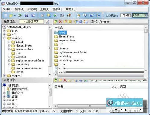Select 我的ISO文档 in local tree
150x115 pixels.
19,89
